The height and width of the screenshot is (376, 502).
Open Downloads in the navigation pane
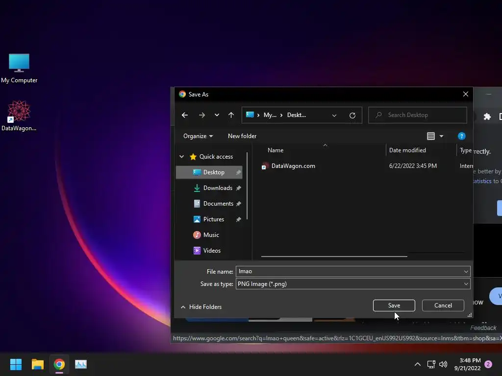coord(218,188)
